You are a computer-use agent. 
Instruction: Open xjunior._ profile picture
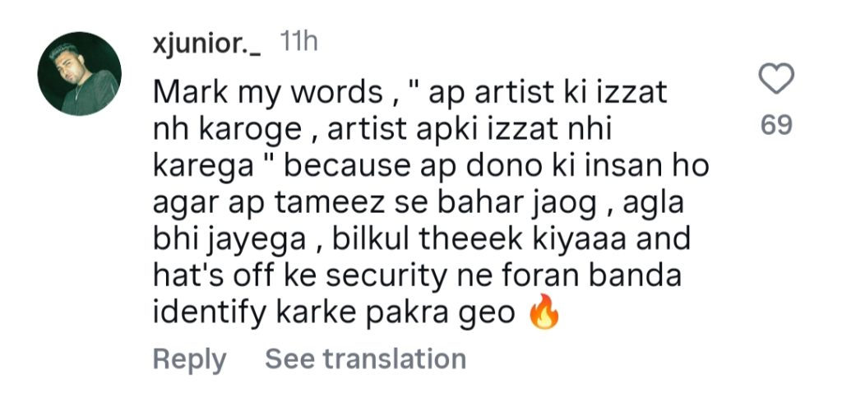click(x=80, y=73)
